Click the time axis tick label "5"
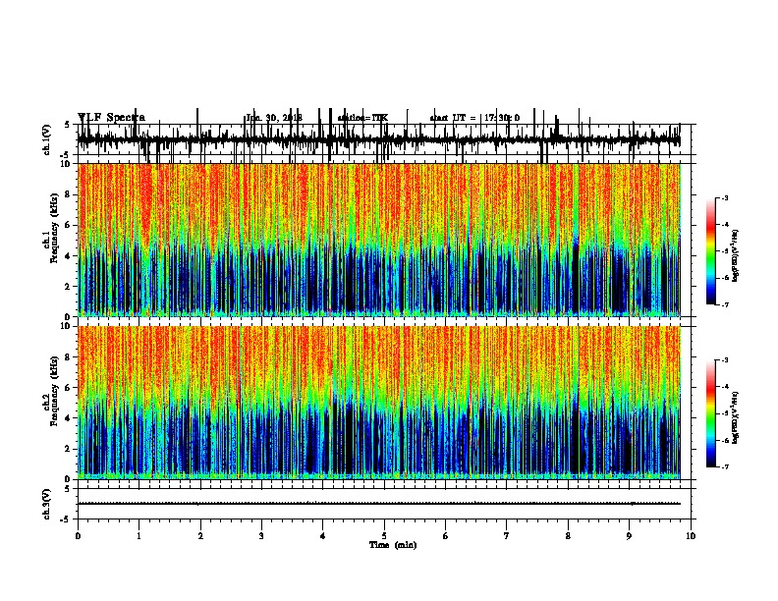Viewport: 778px width, 601px height. coord(384,536)
